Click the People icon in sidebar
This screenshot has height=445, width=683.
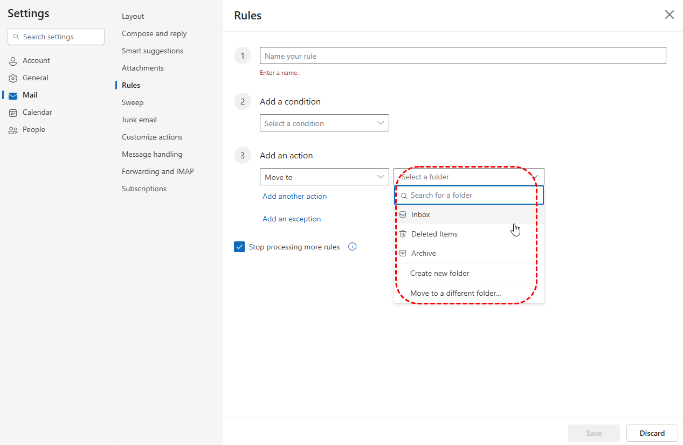point(13,130)
